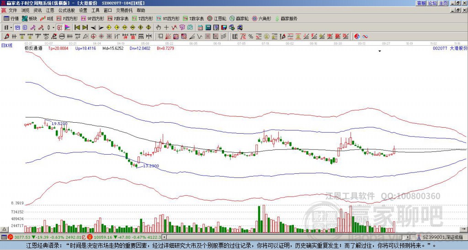The width and height of the screenshot is (468, 250).
Task: Open the P数字表 tool
Action: coord(118,18)
